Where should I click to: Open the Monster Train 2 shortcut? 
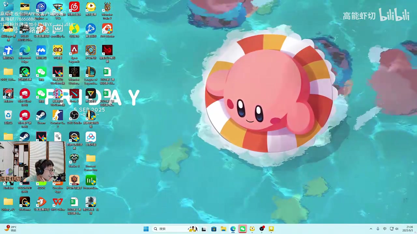(x=107, y=7)
